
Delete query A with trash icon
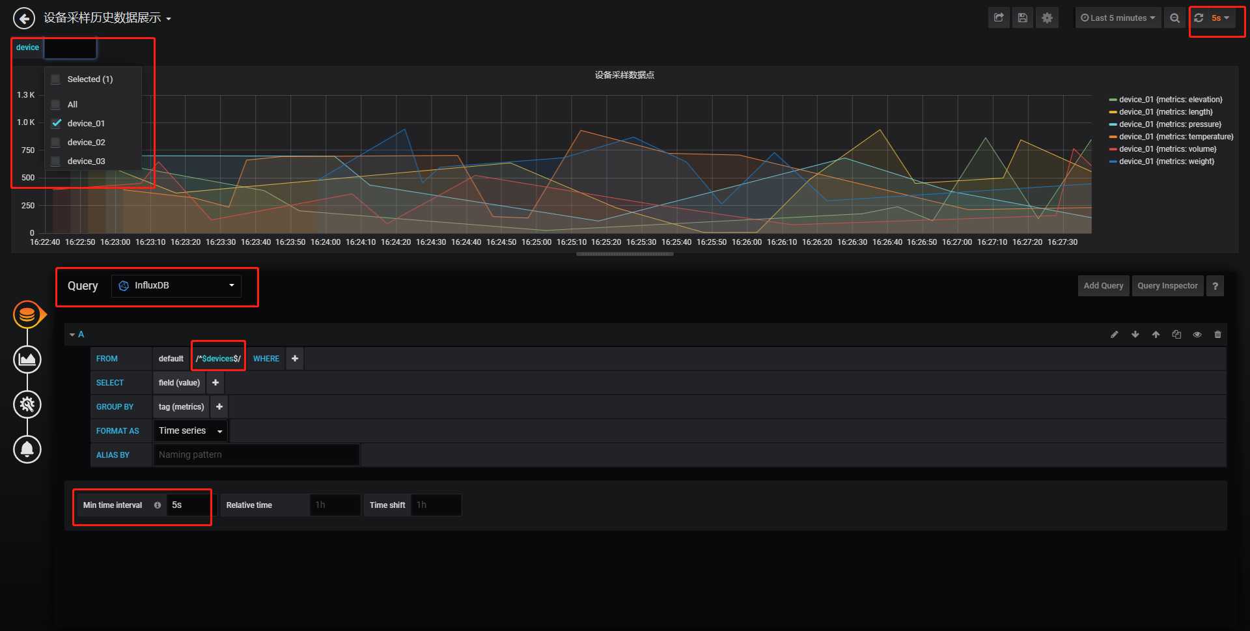(1217, 335)
